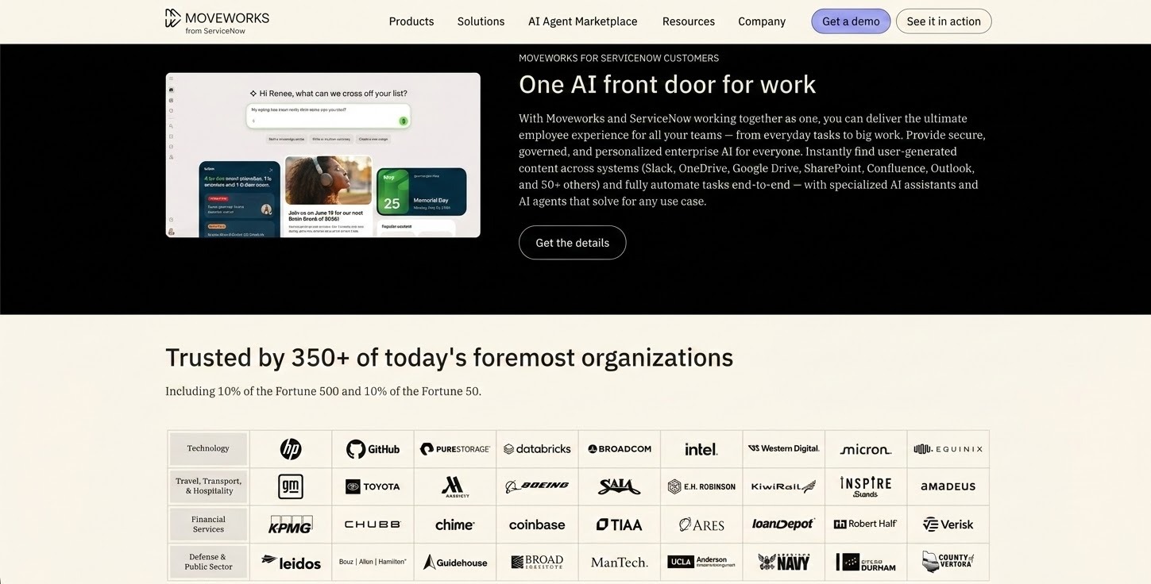Click the E.H. Robinson logo
1151x584 pixels.
click(x=701, y=486)
